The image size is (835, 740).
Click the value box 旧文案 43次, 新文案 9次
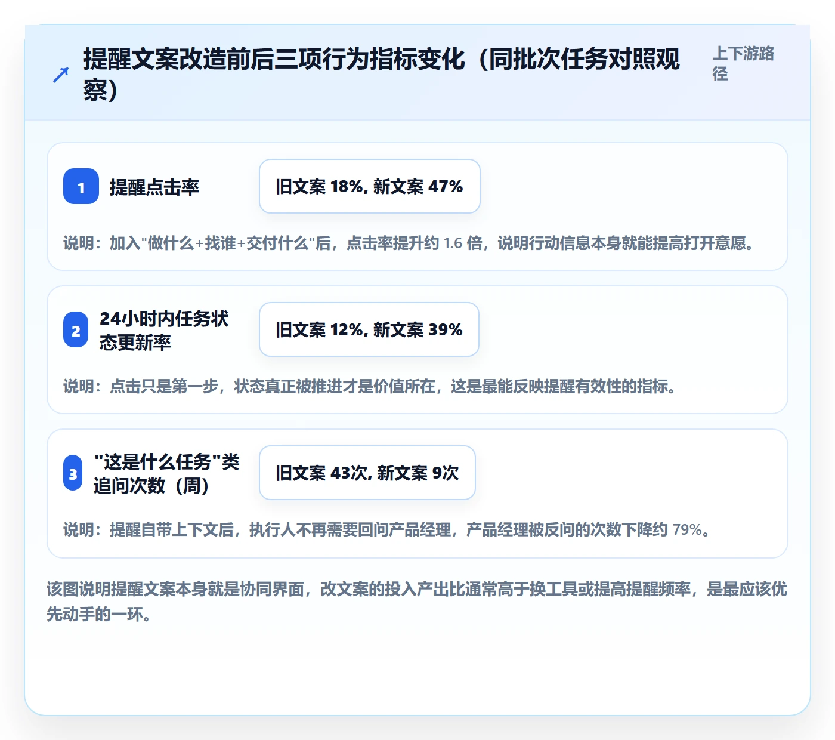point(367,473)
